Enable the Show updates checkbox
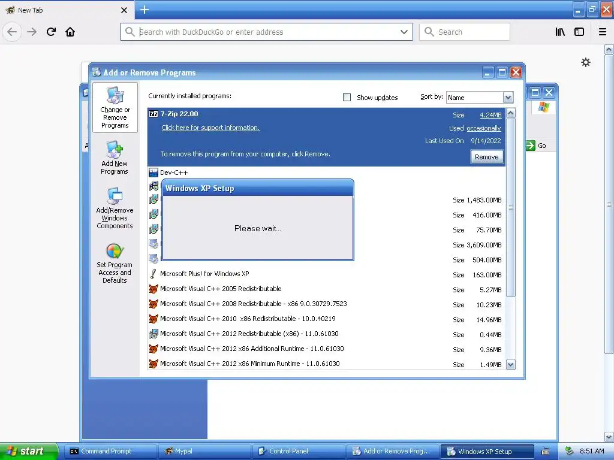Viewport: 614px width, 460px height. pyautogui.click(x=347, y=98)
